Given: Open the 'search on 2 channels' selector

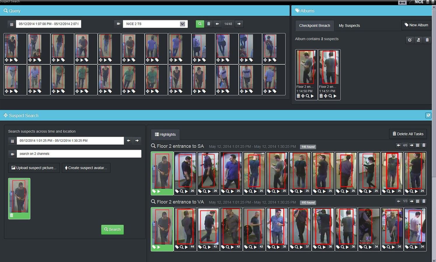Looking at the screenshot, I should [79, 154].
